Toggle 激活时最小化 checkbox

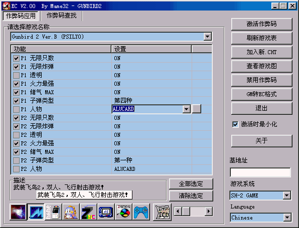coord(235,124)
